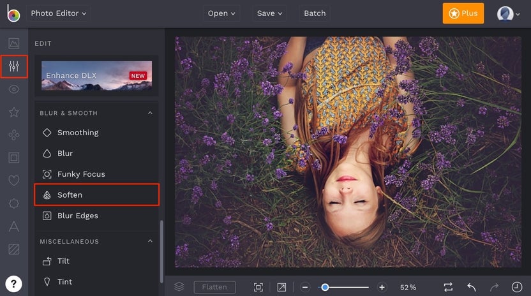This screenshot has width=531, height=296.
Task: Toggle the layers panel icon
Action: (x=179, y=287)
